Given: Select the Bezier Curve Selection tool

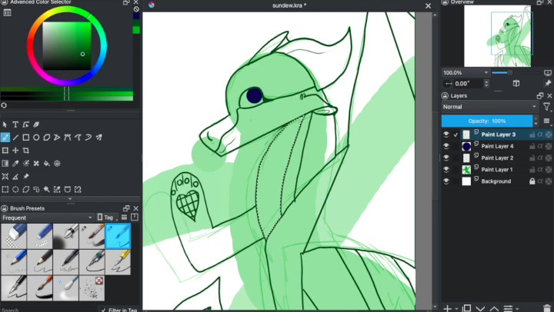Looking at the screenshot, I should pyautogui.click(x=68, y=190).
